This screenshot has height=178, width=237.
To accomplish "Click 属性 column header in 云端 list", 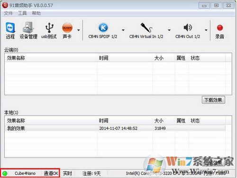I will click(181, 58).
